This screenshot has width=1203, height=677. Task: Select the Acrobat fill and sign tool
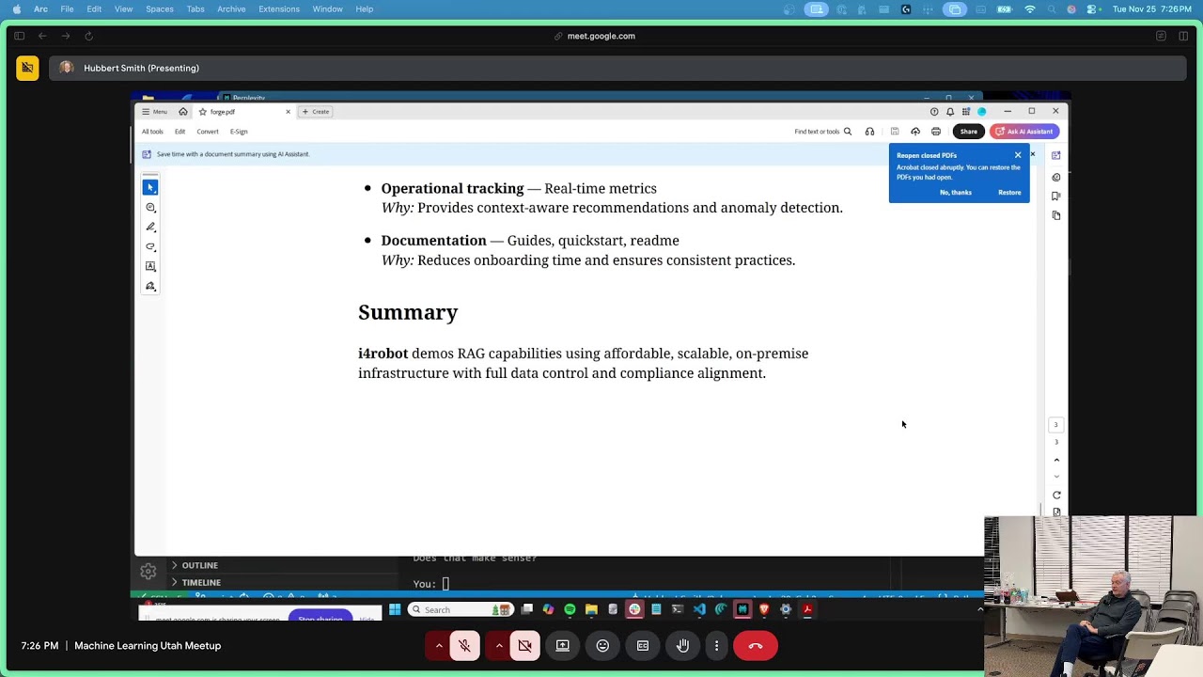[x=150, y=287]
